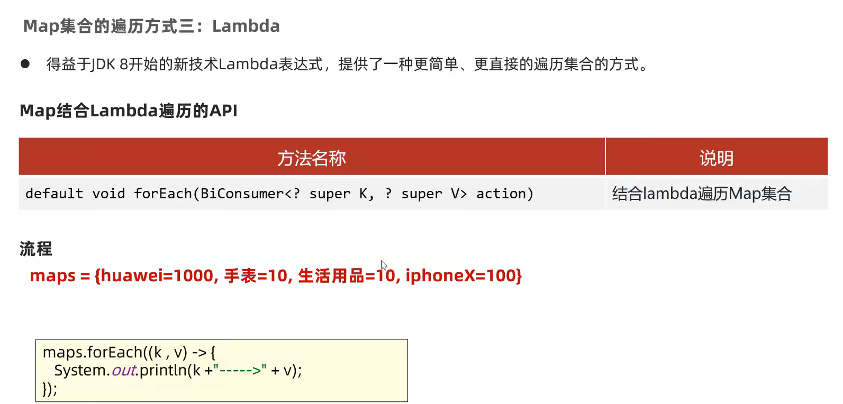Screen dimensions: 843x404
Task: Click 'huawei=1000' in the red map text
Action: click(157, 276)
